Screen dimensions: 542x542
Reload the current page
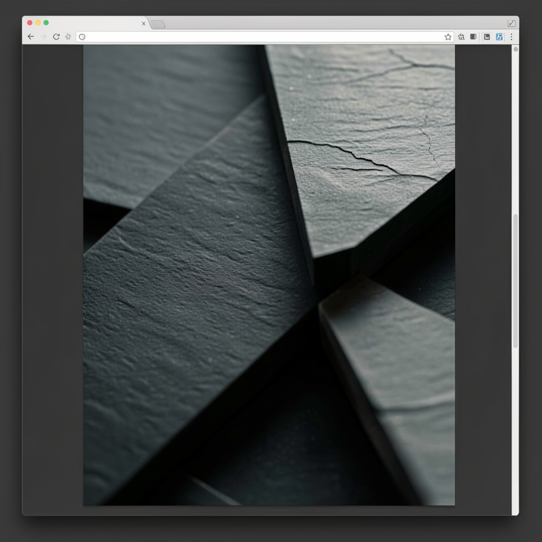[56, 37]
